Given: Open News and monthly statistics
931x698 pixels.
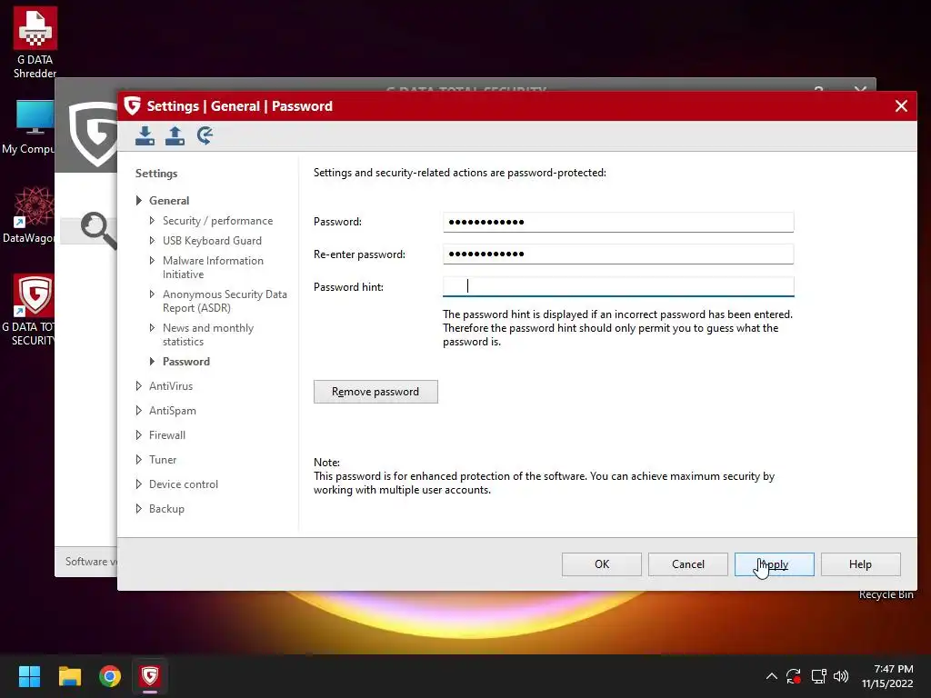Looking at the screenshot, I should 208,334.
